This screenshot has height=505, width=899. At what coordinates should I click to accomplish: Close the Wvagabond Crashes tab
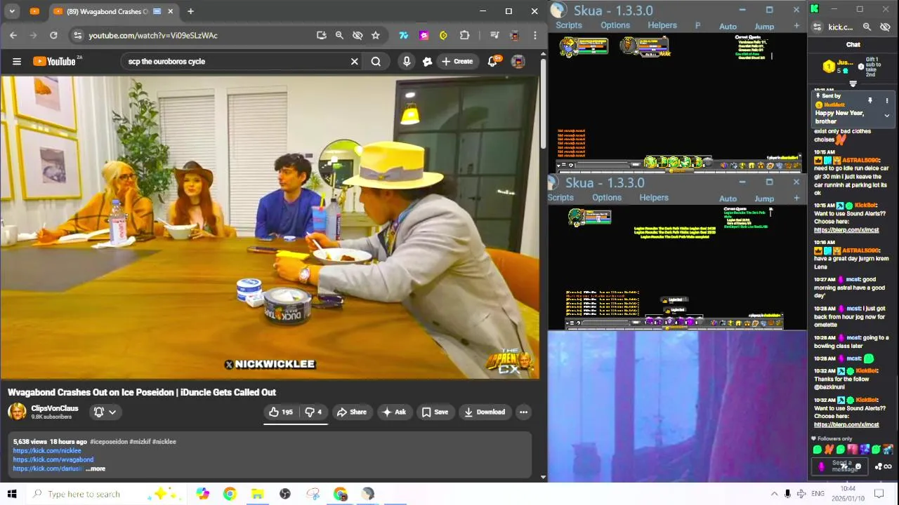click(x=170, y=11)
